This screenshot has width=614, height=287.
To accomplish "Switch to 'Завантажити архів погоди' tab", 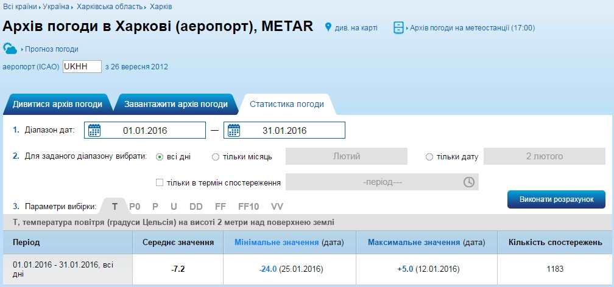I will coord(176,105).
